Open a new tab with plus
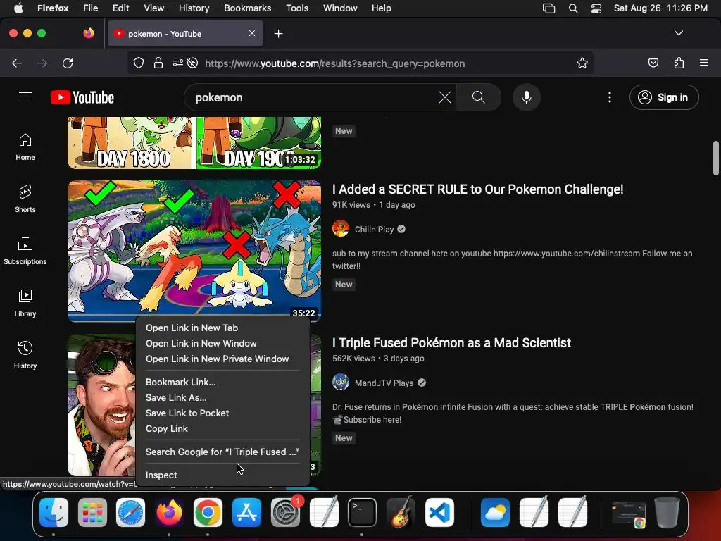The image size is (721, 541). pos(278,34)
